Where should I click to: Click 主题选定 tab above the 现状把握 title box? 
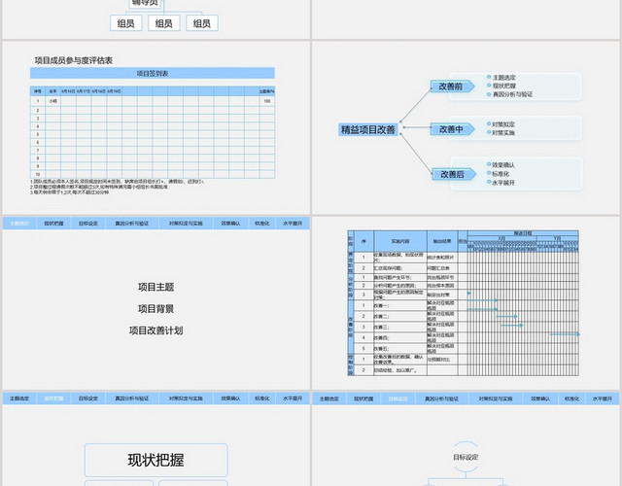pos(19,399)
